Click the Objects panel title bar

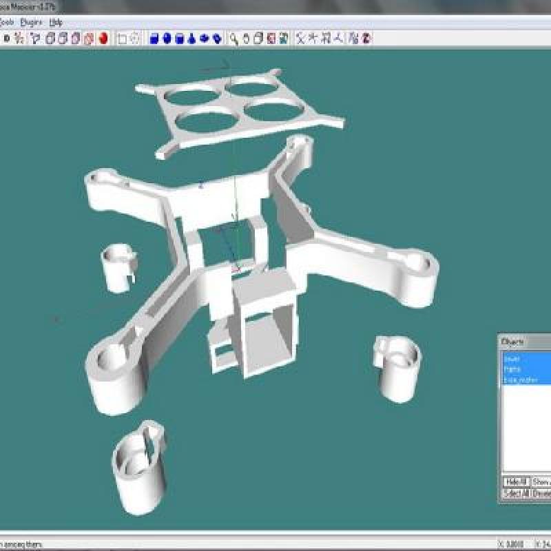point(523,342)
